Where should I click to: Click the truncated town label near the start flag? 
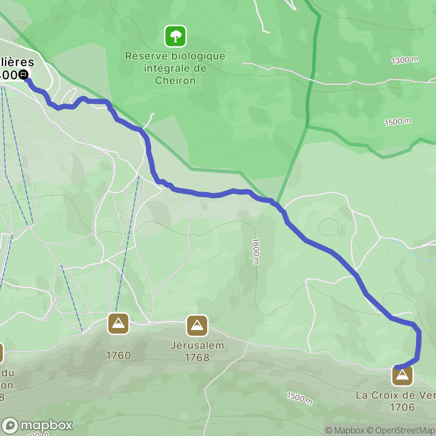(16, 68)
